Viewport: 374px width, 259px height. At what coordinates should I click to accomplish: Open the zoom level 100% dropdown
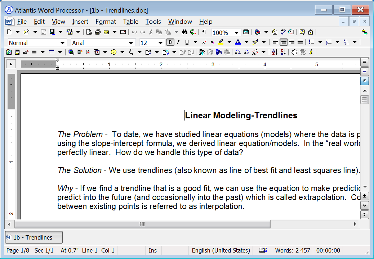pos(236,32)
